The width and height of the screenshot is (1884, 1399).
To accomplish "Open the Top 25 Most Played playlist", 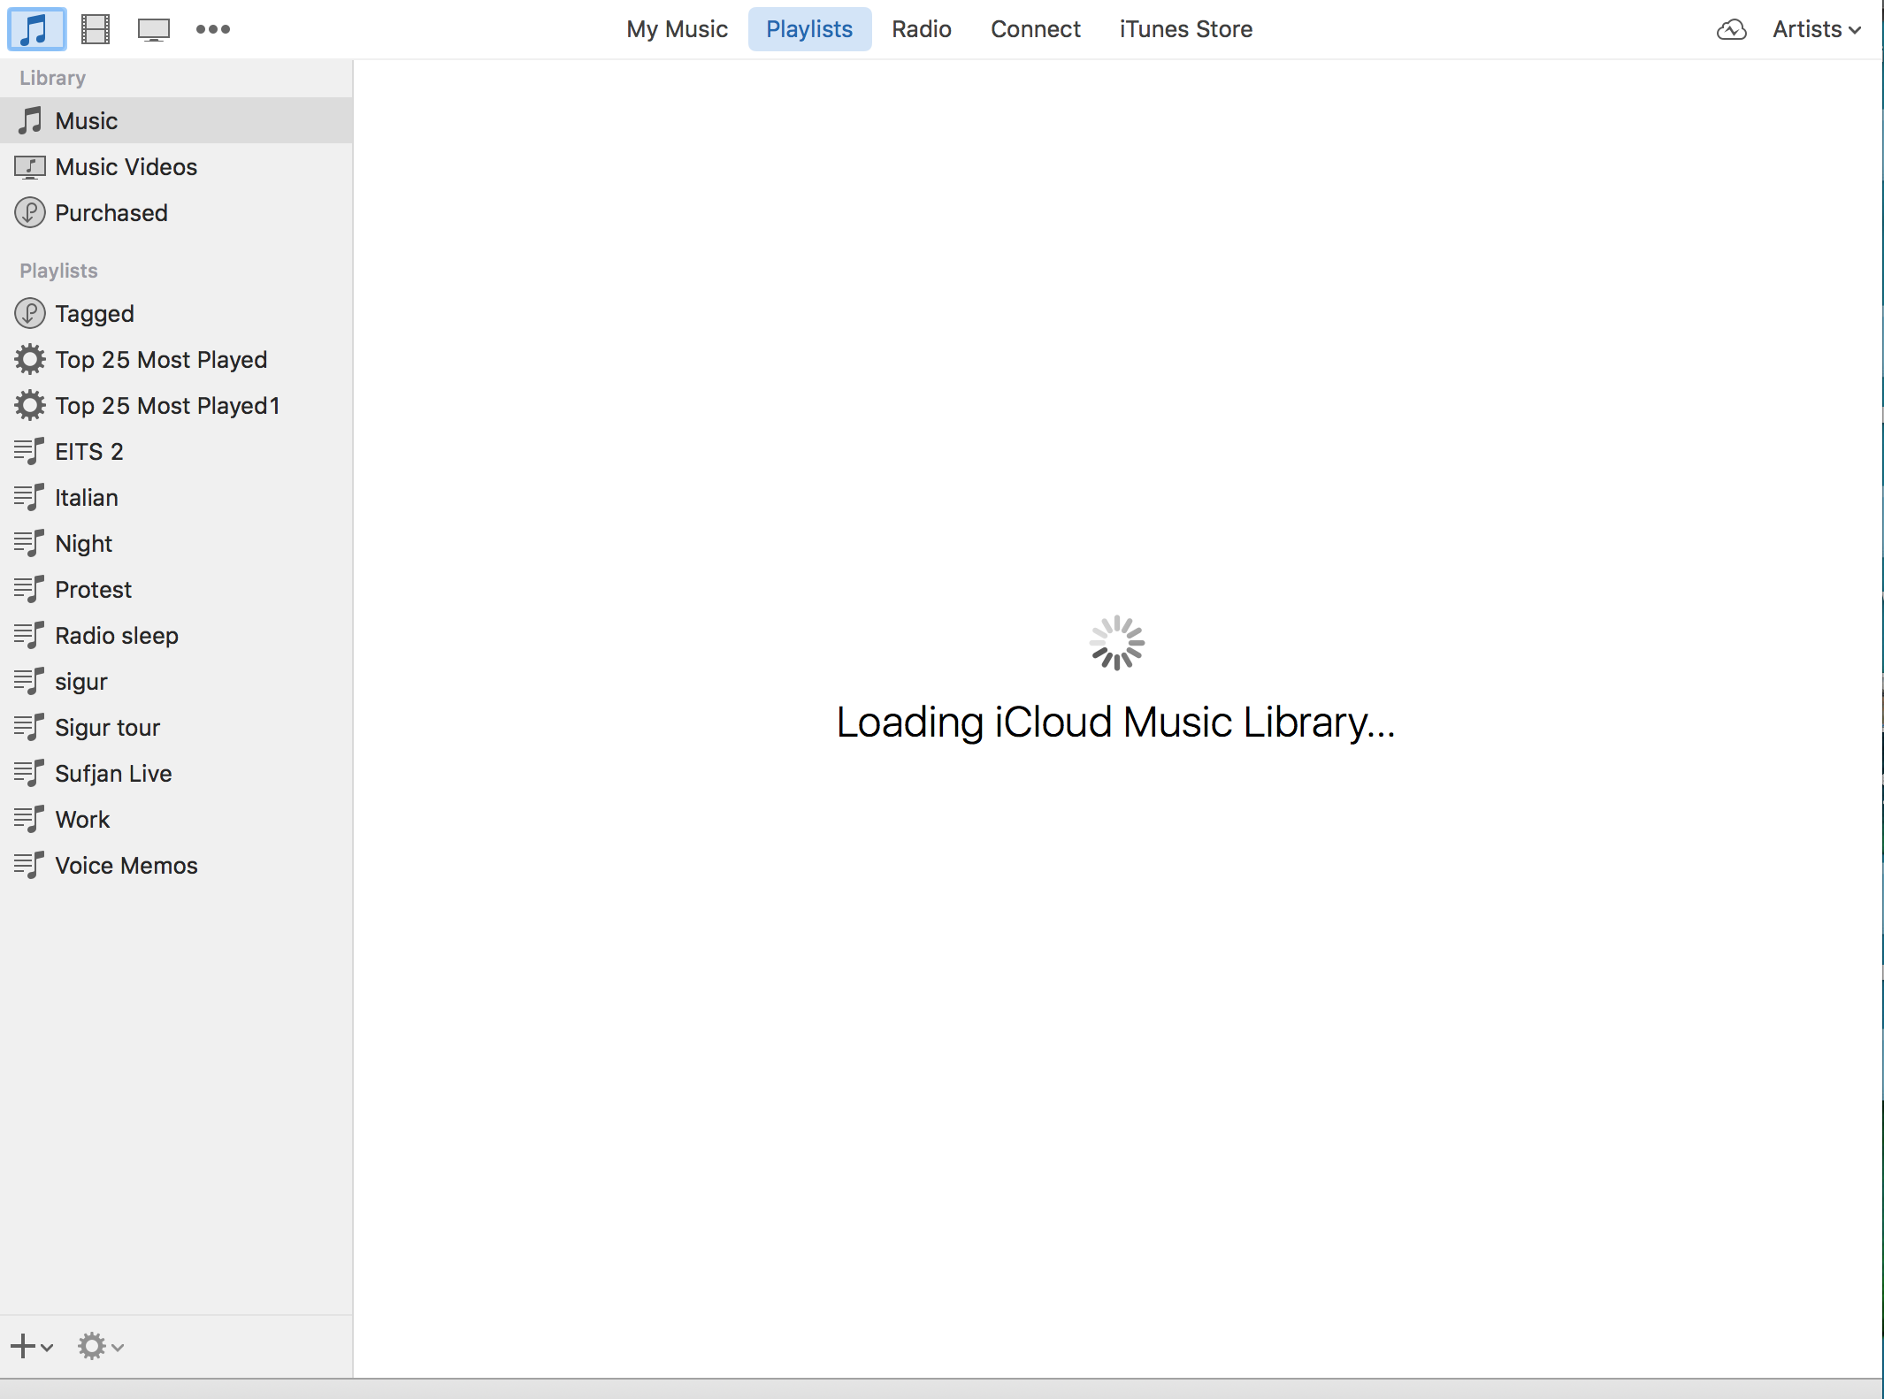I will click(176, 359).
